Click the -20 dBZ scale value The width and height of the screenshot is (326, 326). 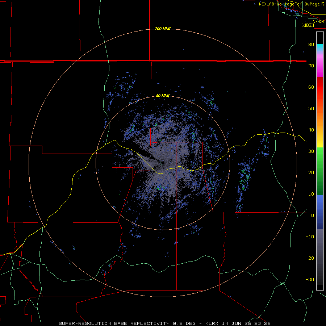(x=310, y=258)
